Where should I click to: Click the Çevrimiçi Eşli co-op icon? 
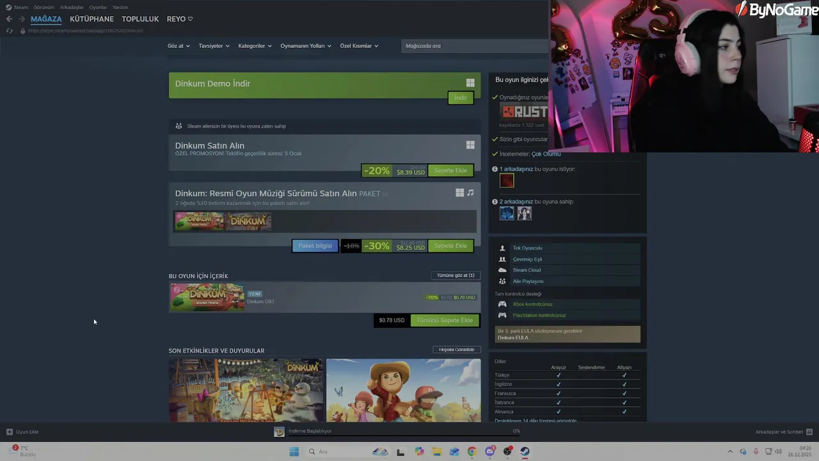(502, 259)
